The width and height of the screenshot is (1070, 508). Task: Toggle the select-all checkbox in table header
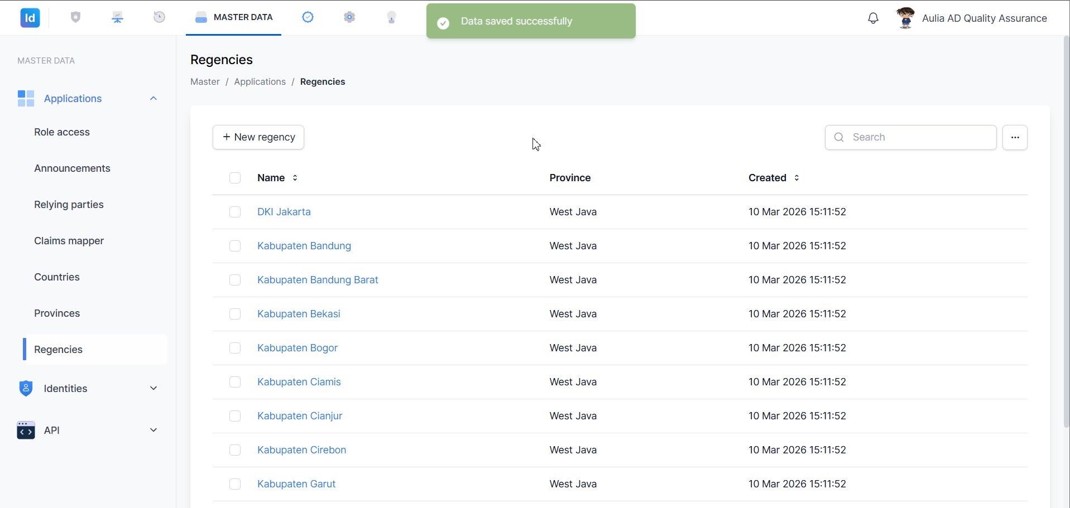tap(235, 178)
